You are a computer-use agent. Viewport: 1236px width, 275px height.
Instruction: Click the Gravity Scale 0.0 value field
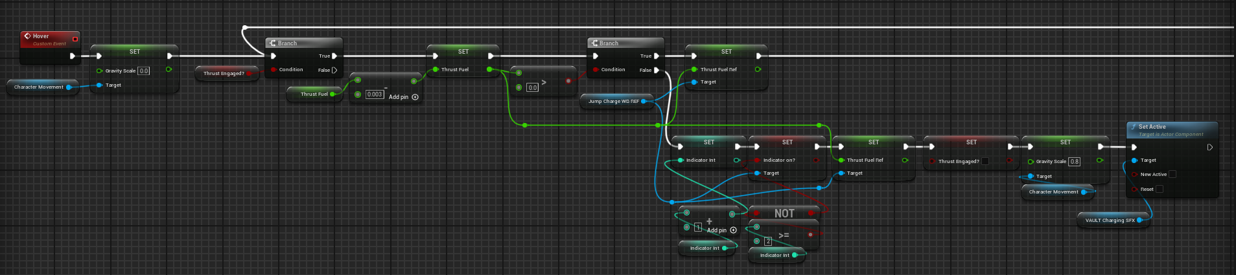pos(143,71)
